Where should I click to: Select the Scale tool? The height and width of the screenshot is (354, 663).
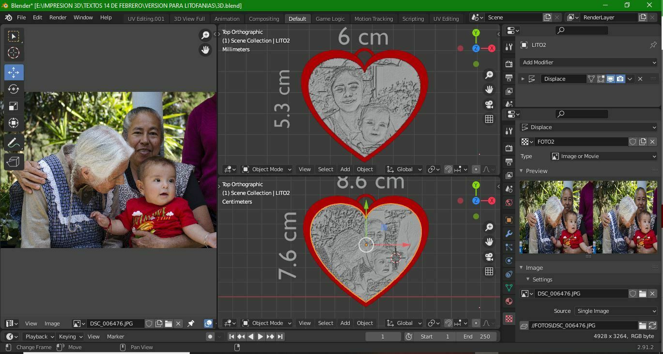tap(14, 106)
